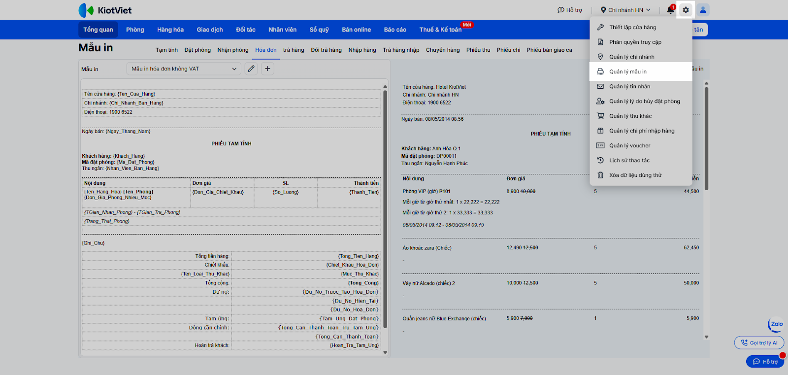This screenshot has height=375, width=788.
Task: Click the {Hoan_Tra_Tam_Ung} field in the editor
Action: coord(354,345)
